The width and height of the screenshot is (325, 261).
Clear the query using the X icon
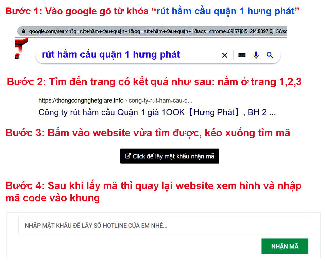[x=224, y=55]
